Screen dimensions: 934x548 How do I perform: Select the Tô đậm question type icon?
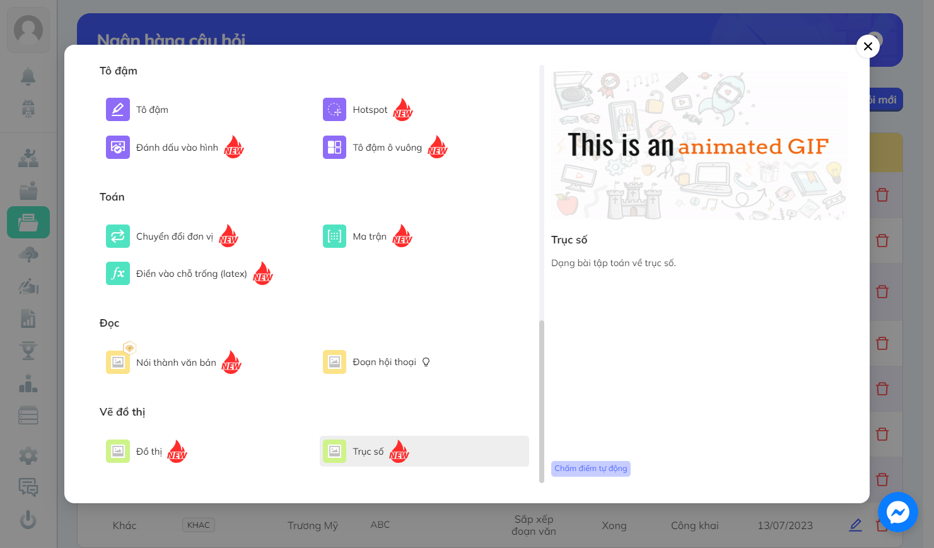click(x=118, y=110)
